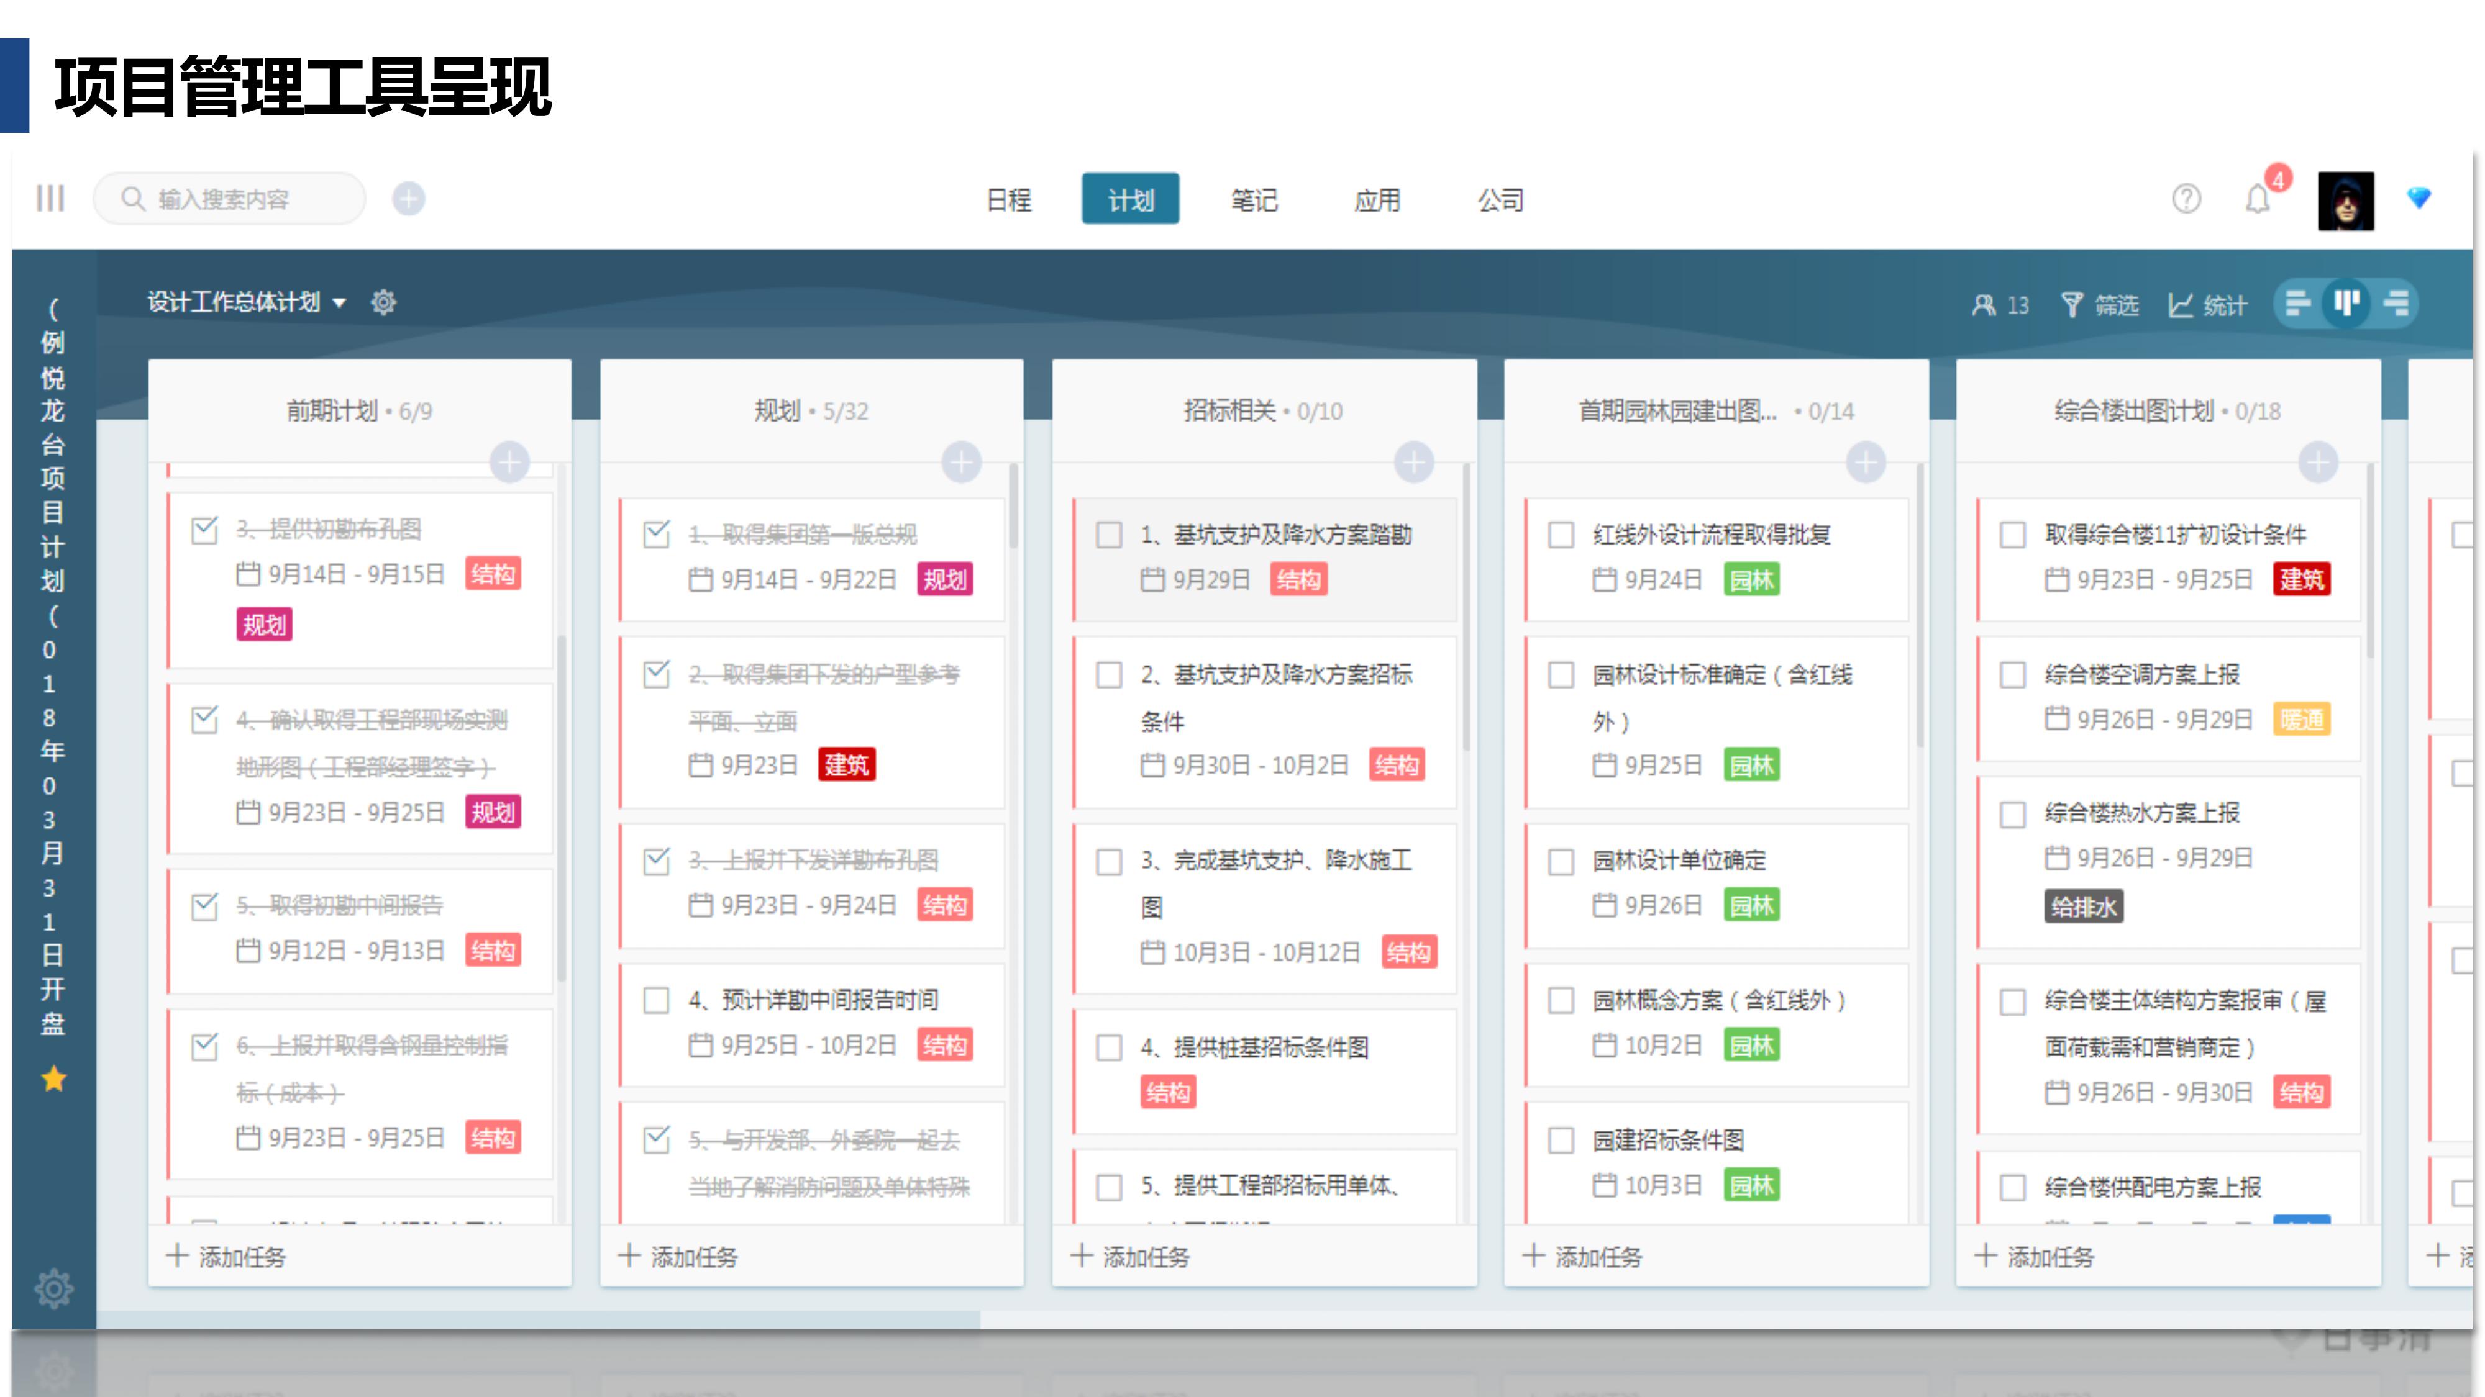Click the plus button beside search box

click(x=408, y=199)
